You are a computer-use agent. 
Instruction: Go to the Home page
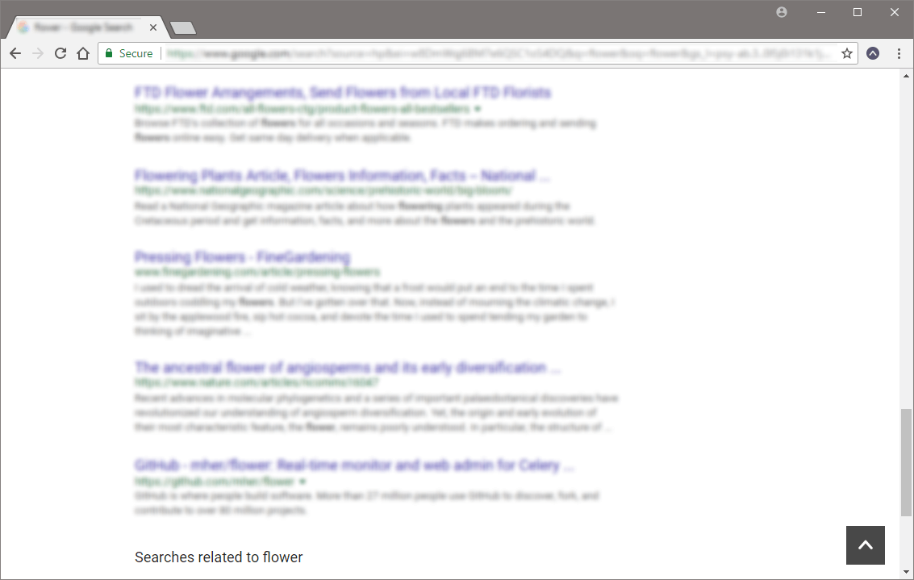83,53
